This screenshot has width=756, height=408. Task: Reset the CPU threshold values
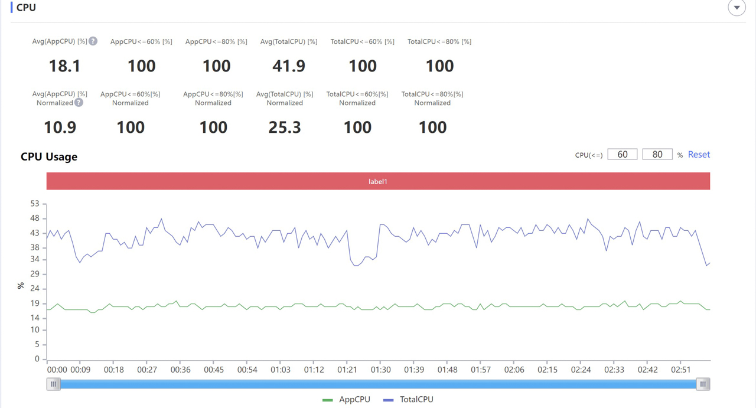699,155
